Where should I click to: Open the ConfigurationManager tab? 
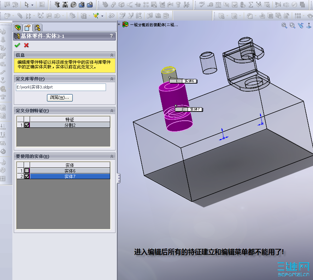(x=37, y=28)
